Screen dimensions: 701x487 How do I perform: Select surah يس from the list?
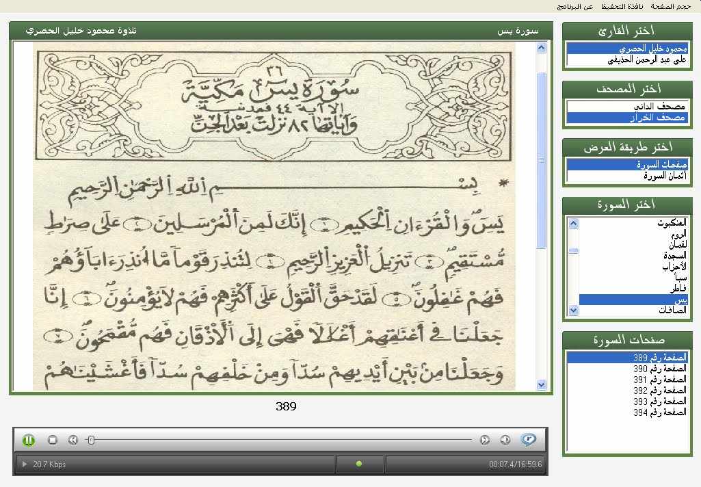point(633,300)
